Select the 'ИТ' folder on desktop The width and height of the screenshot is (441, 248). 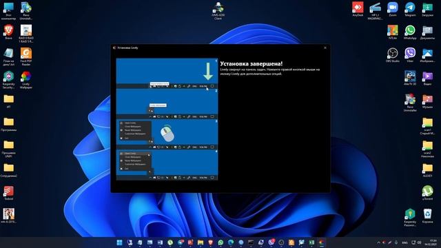pyautogui.click(x=8, y=101)
